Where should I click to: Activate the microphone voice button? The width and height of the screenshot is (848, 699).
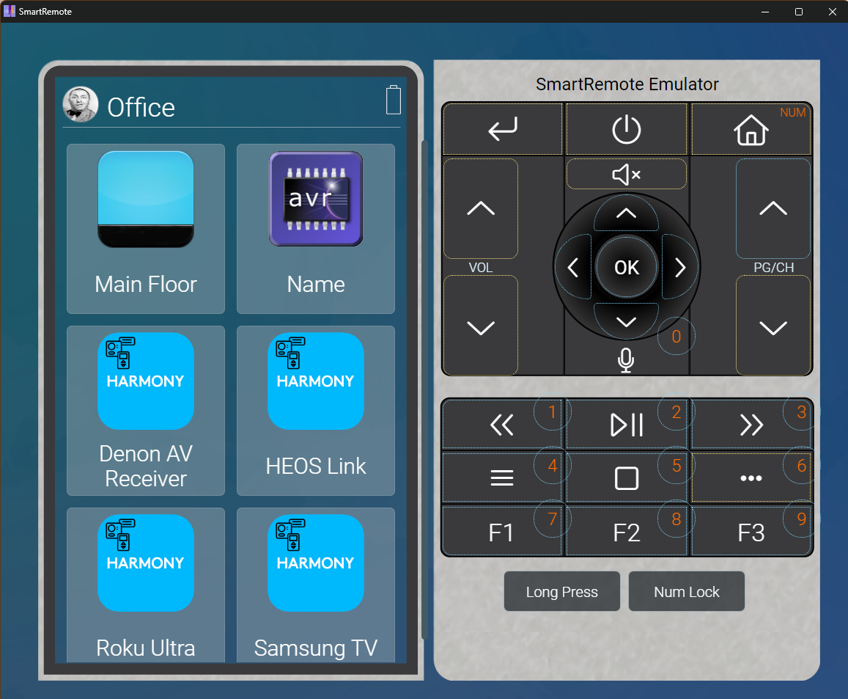pos(626,360)
